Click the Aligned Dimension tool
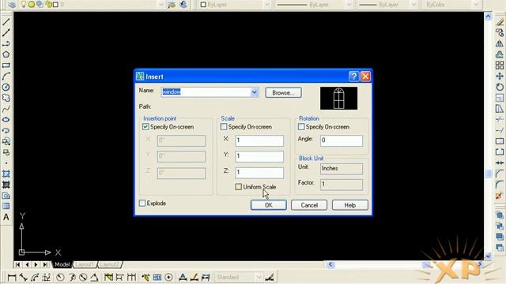 click(x=23, y=277)
